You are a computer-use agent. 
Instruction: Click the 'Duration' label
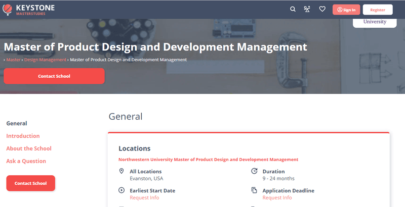(273, 172)
